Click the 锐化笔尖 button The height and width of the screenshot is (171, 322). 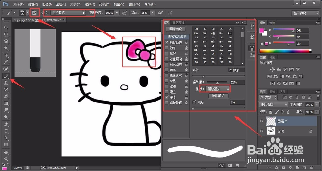point(218,96)
